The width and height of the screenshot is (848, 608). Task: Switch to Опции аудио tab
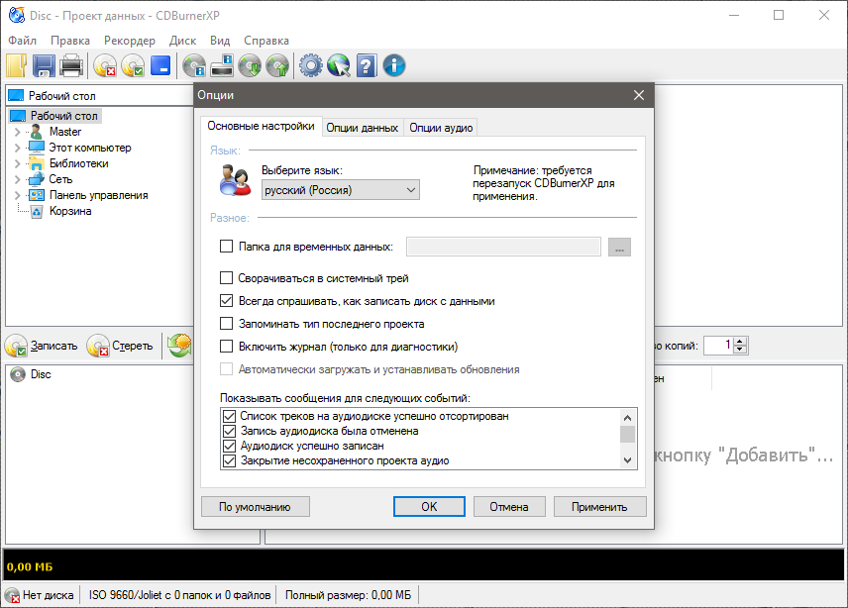441,128
